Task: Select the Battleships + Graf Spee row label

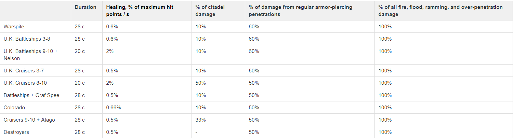Action: tap(31, 95)
